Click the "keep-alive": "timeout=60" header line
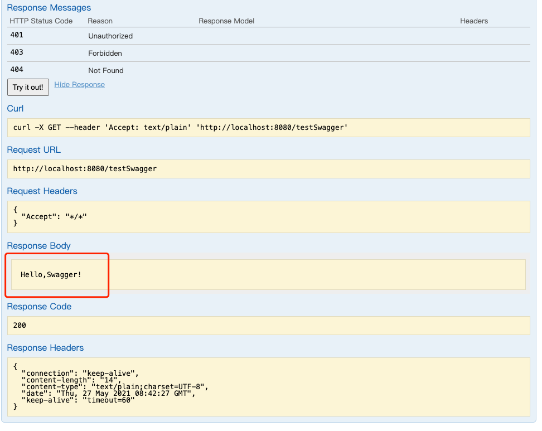The width and height of the screenshot is (542, 431). click(x=78, y=400)
